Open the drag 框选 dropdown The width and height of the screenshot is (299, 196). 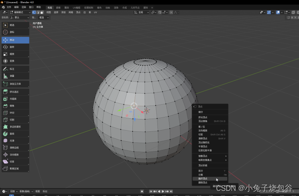click(44, 17)
